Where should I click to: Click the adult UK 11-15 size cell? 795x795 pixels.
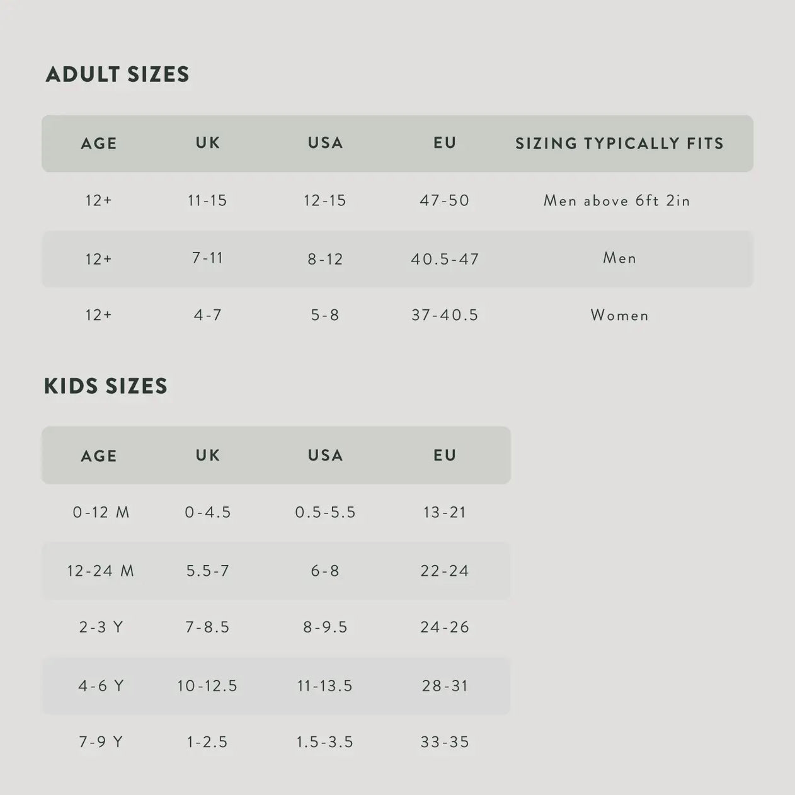click(207, 201)
